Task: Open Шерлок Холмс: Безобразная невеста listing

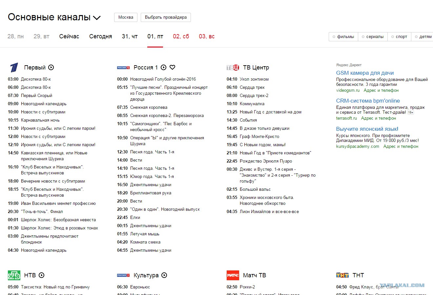Action: pos(58,220)
